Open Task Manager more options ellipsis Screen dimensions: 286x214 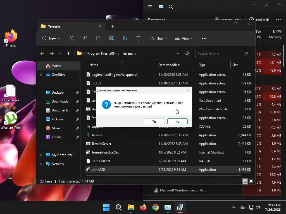coord(278,20)
